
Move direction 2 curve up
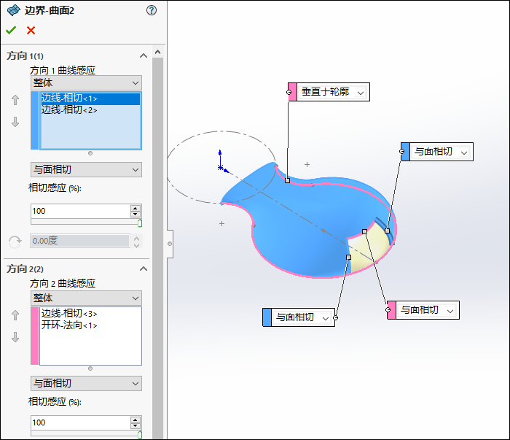point(15,315)
